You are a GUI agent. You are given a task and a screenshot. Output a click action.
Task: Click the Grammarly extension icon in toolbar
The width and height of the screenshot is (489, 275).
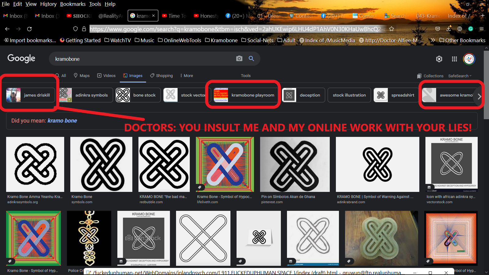coord(471,29)
